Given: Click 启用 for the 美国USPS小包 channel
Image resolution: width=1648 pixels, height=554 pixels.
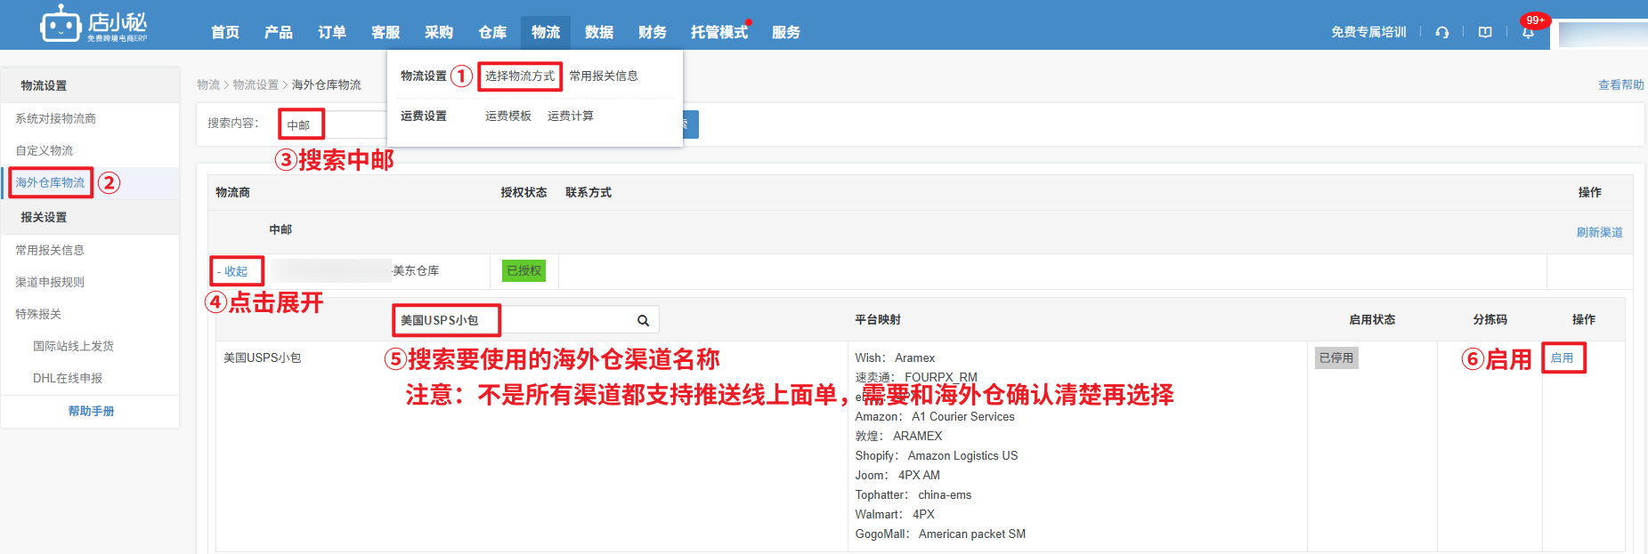Looking at the screenshot, I should (x=1563, y=358).
